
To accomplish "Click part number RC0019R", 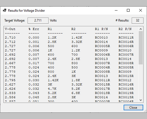I will pos(126,93).
